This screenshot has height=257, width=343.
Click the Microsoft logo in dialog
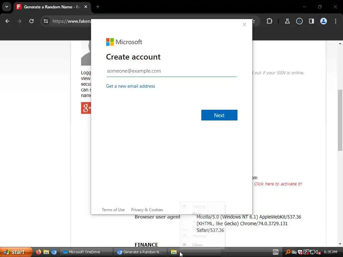124,42
